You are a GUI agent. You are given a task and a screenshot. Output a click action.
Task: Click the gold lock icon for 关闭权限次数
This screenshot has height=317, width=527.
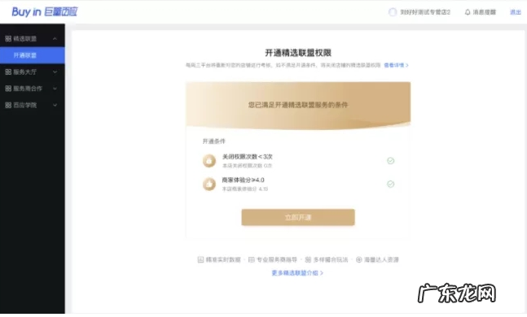tap(209, 161)
